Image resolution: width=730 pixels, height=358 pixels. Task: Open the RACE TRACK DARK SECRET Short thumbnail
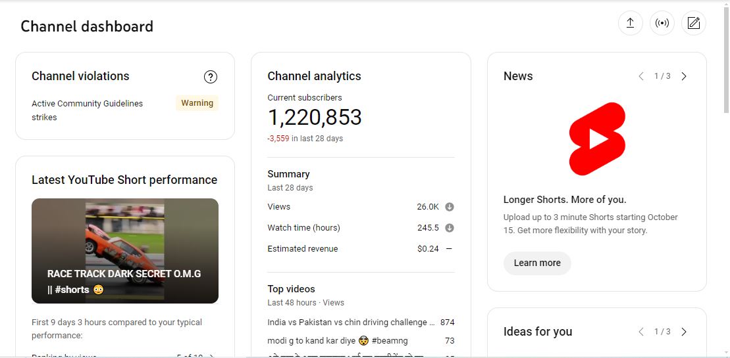[x=125, y=251]
